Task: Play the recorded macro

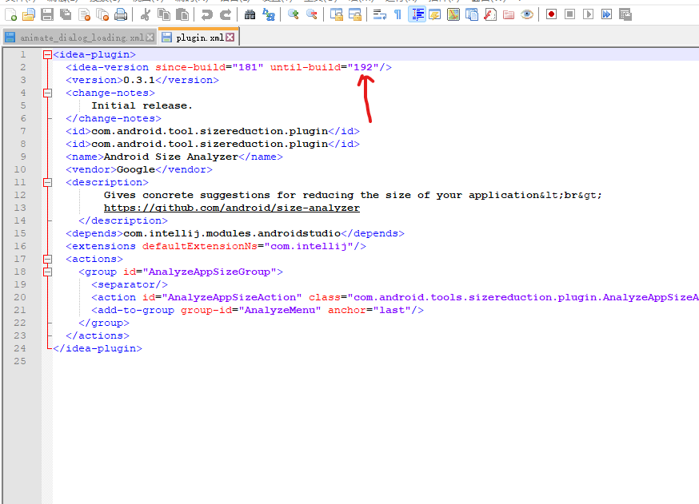Action: pos(589,14)
